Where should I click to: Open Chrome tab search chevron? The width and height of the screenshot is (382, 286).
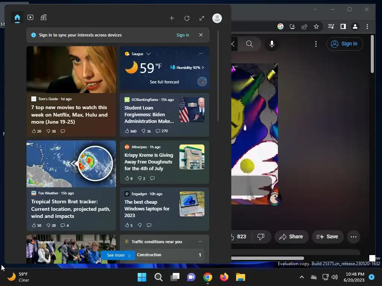(315, 9)
